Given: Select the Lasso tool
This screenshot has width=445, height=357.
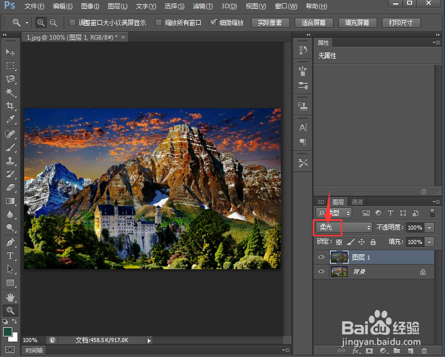Looking at the screenshot, I should (x=10, y=79).
